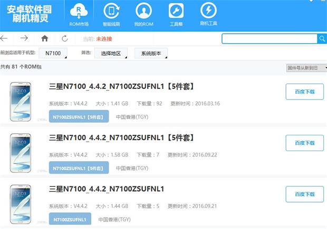Screen dimensions: 327x229
Task: Open the 我的ROM user icon
Action: tap(143, 15)
